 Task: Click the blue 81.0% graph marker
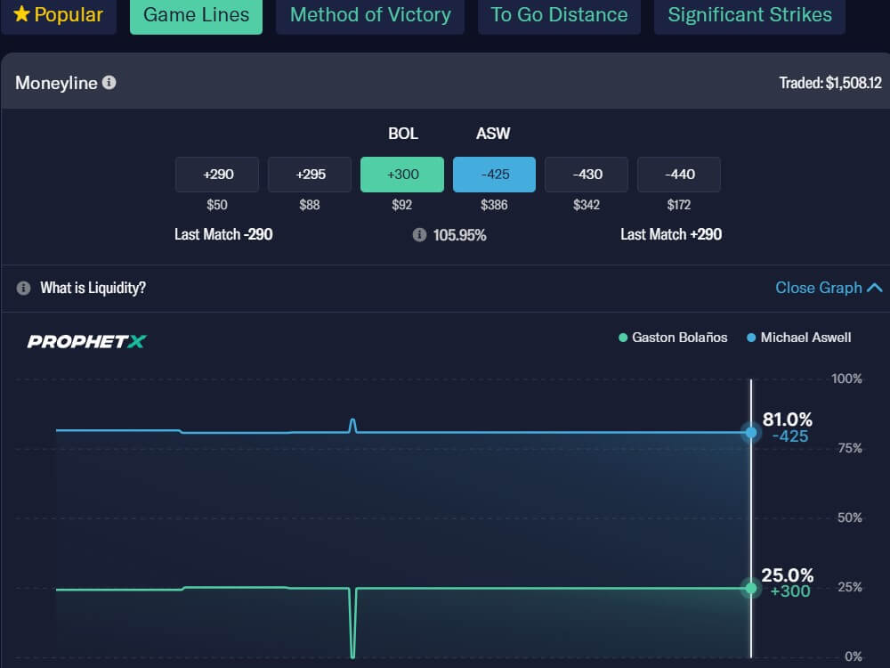click(751, 433)
